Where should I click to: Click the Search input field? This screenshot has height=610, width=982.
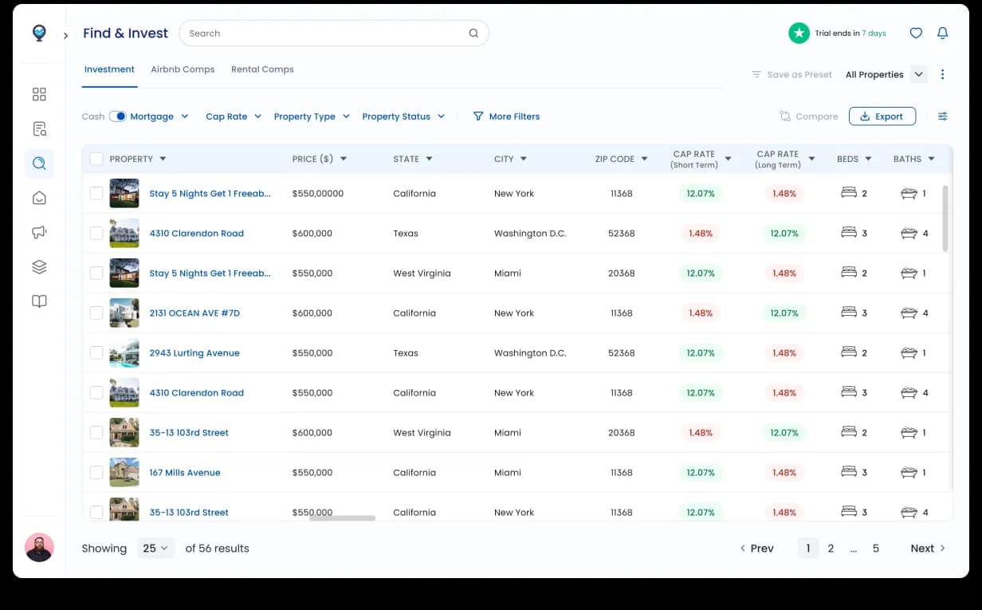[334, 33]
